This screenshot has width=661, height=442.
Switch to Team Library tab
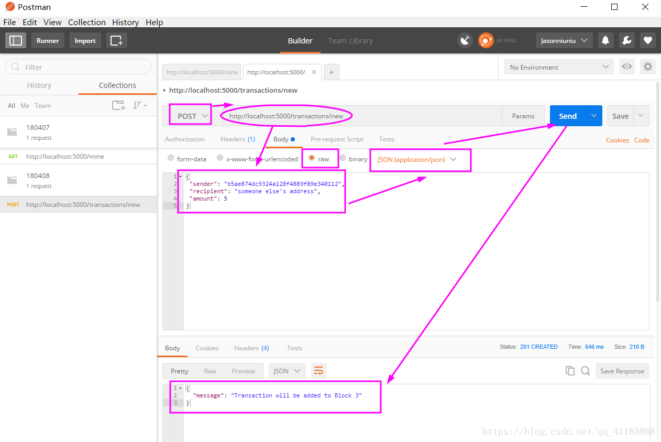[x=350, y=40]
